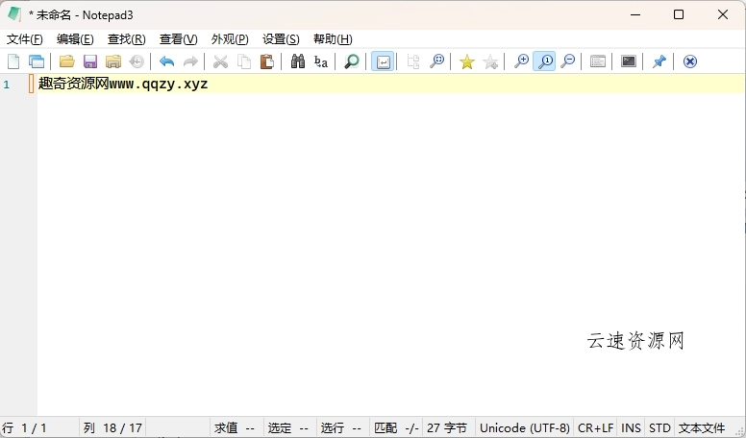Screen dimensions: 746x438
Task: Click the gray star with plus icon
Action: [x=490, y=61]
